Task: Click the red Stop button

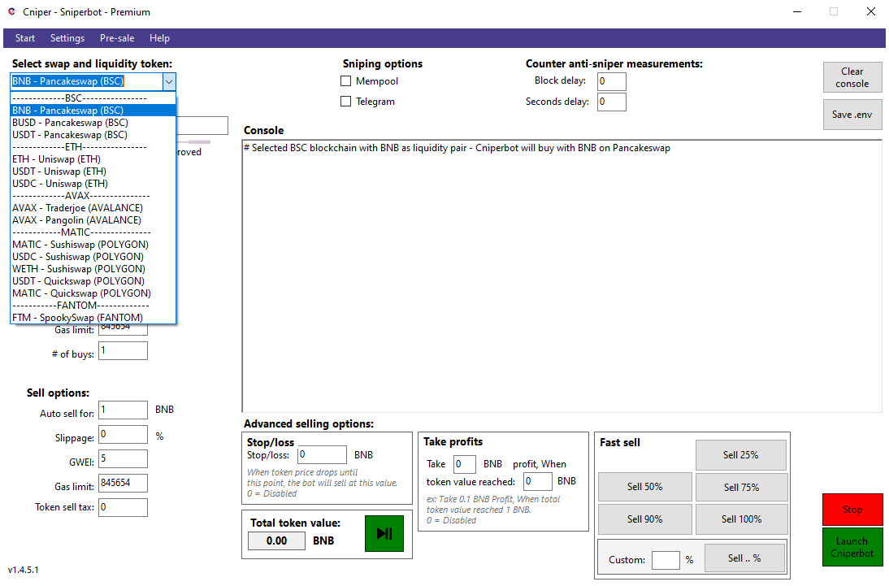Action: coord(852,510)
